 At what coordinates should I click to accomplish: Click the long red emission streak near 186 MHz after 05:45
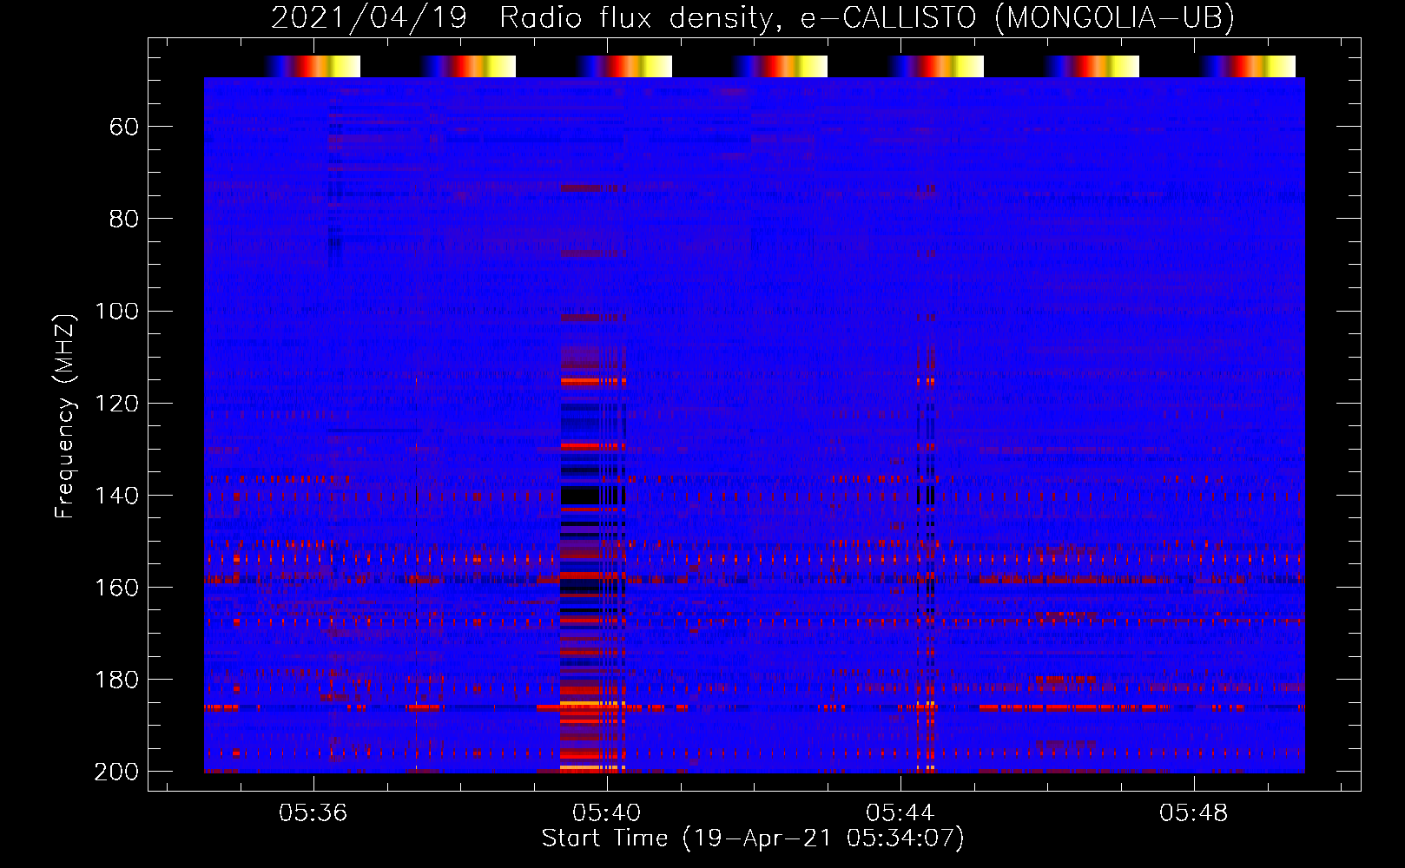coord(1075,707)
